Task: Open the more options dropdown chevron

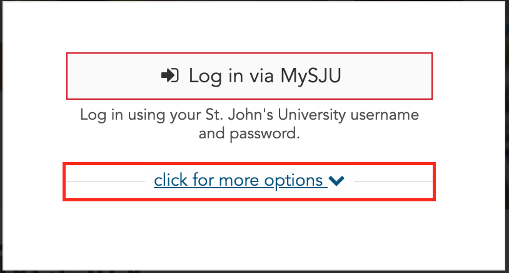Action: 336,181
